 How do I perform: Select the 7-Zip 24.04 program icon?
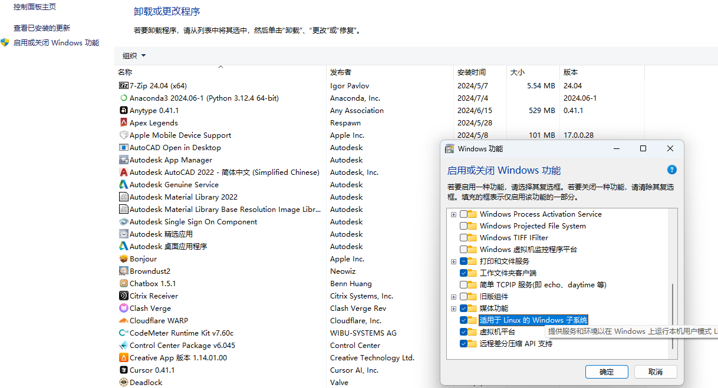click(x=124, y=86)
